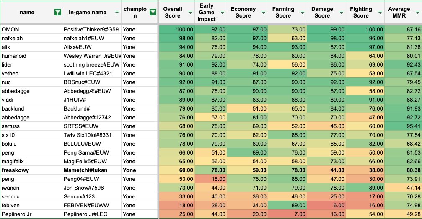The width and height of the screenshot is (422, 219).
Task: Select fresskowy's Fighting Score 38.00
Action: [365, 170]
